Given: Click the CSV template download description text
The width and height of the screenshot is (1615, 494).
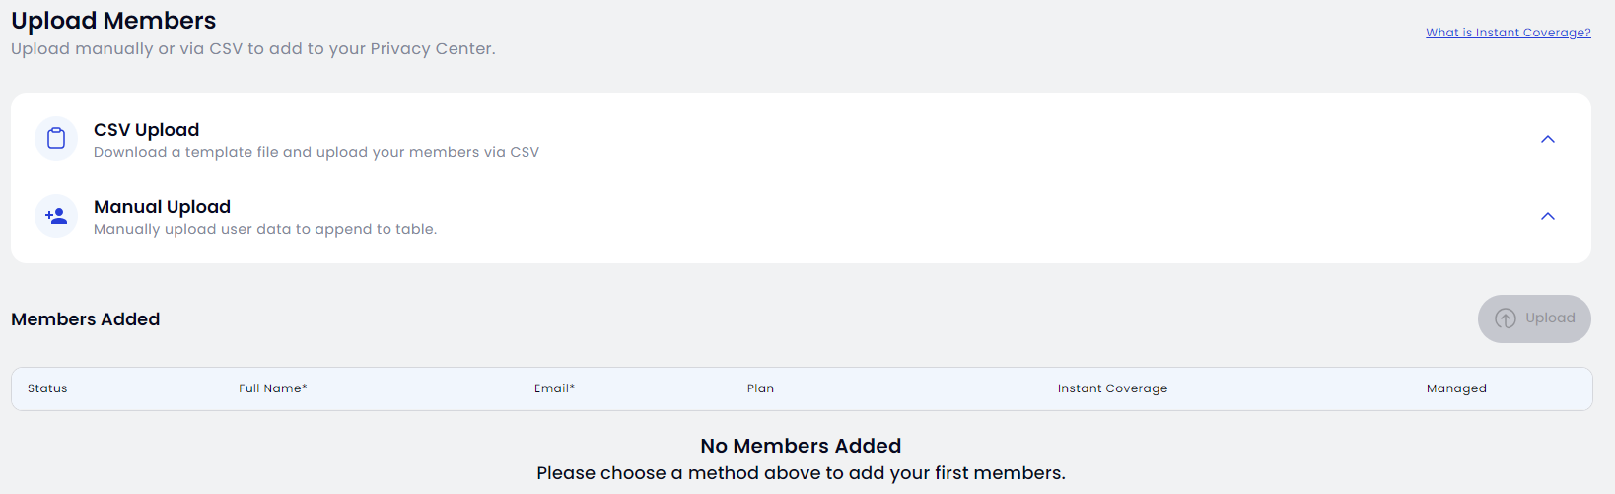Looking at the screenshot, I should click(x=316, y=152).
